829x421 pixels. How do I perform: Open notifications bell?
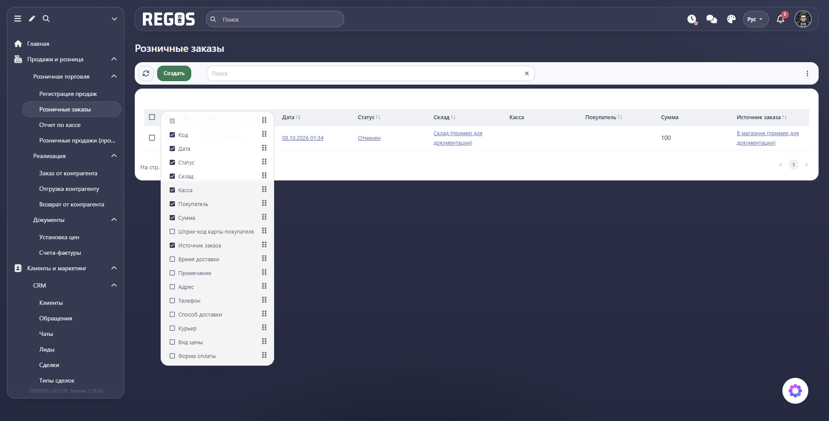[780, 19]
